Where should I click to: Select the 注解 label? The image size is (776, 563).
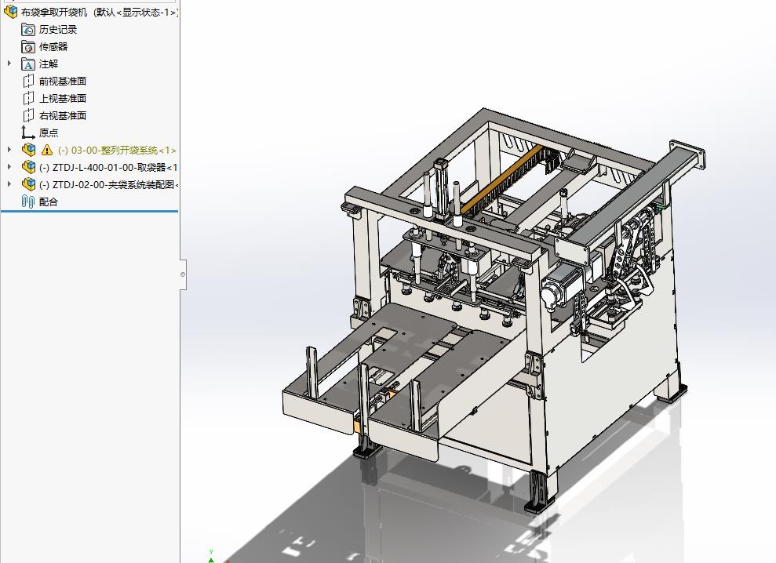(x=49, y=64)
